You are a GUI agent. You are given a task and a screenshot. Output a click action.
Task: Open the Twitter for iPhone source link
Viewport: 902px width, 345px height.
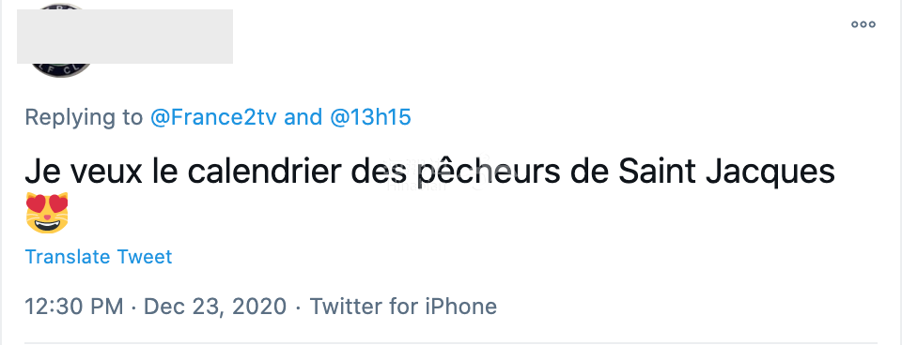(403, 306)
